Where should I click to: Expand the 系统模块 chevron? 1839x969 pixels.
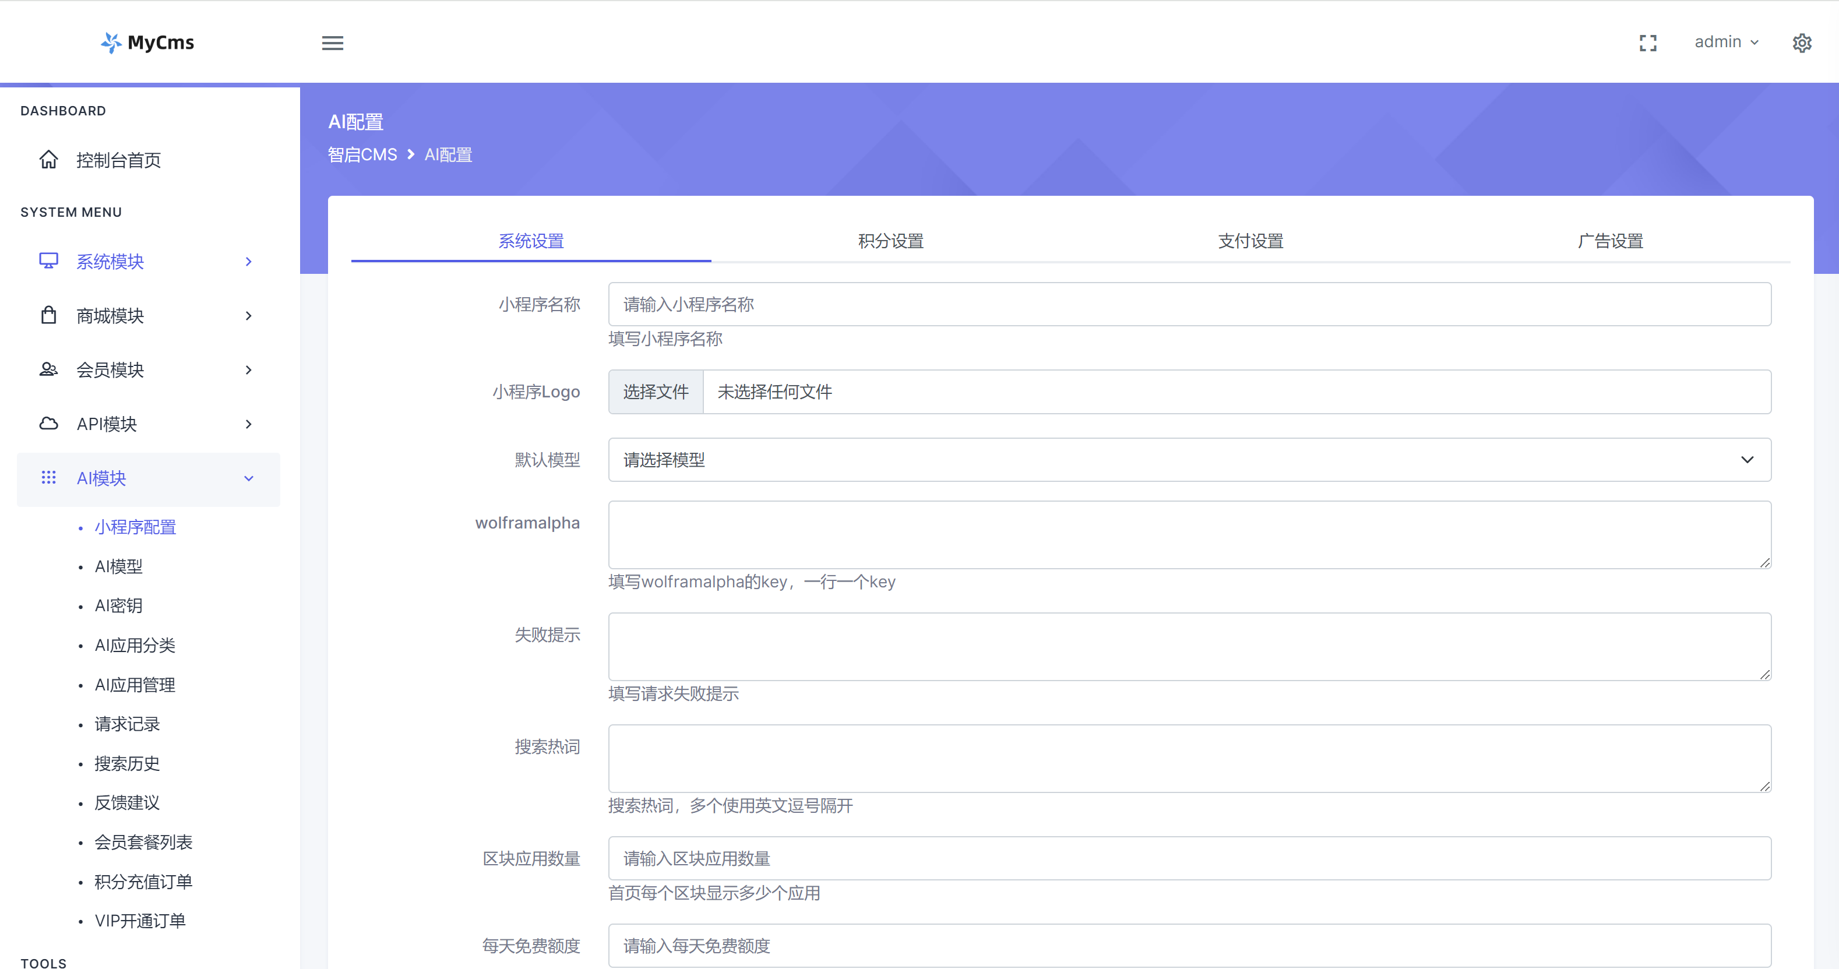[248, 262]
